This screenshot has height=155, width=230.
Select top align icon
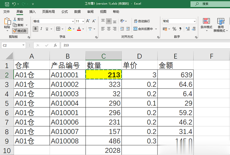(x=103, y=21)
